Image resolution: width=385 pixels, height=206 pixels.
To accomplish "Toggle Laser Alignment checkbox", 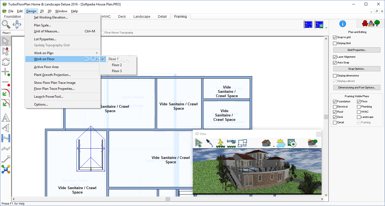I will pyautogui.click(x=335, y=57).
